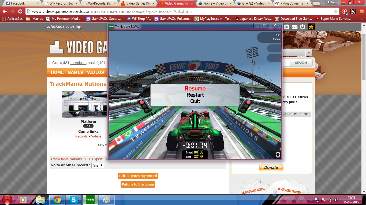Screen dimensions: 366x205
Task: Open Skype from the taskbar
Action: coord(73,200)
